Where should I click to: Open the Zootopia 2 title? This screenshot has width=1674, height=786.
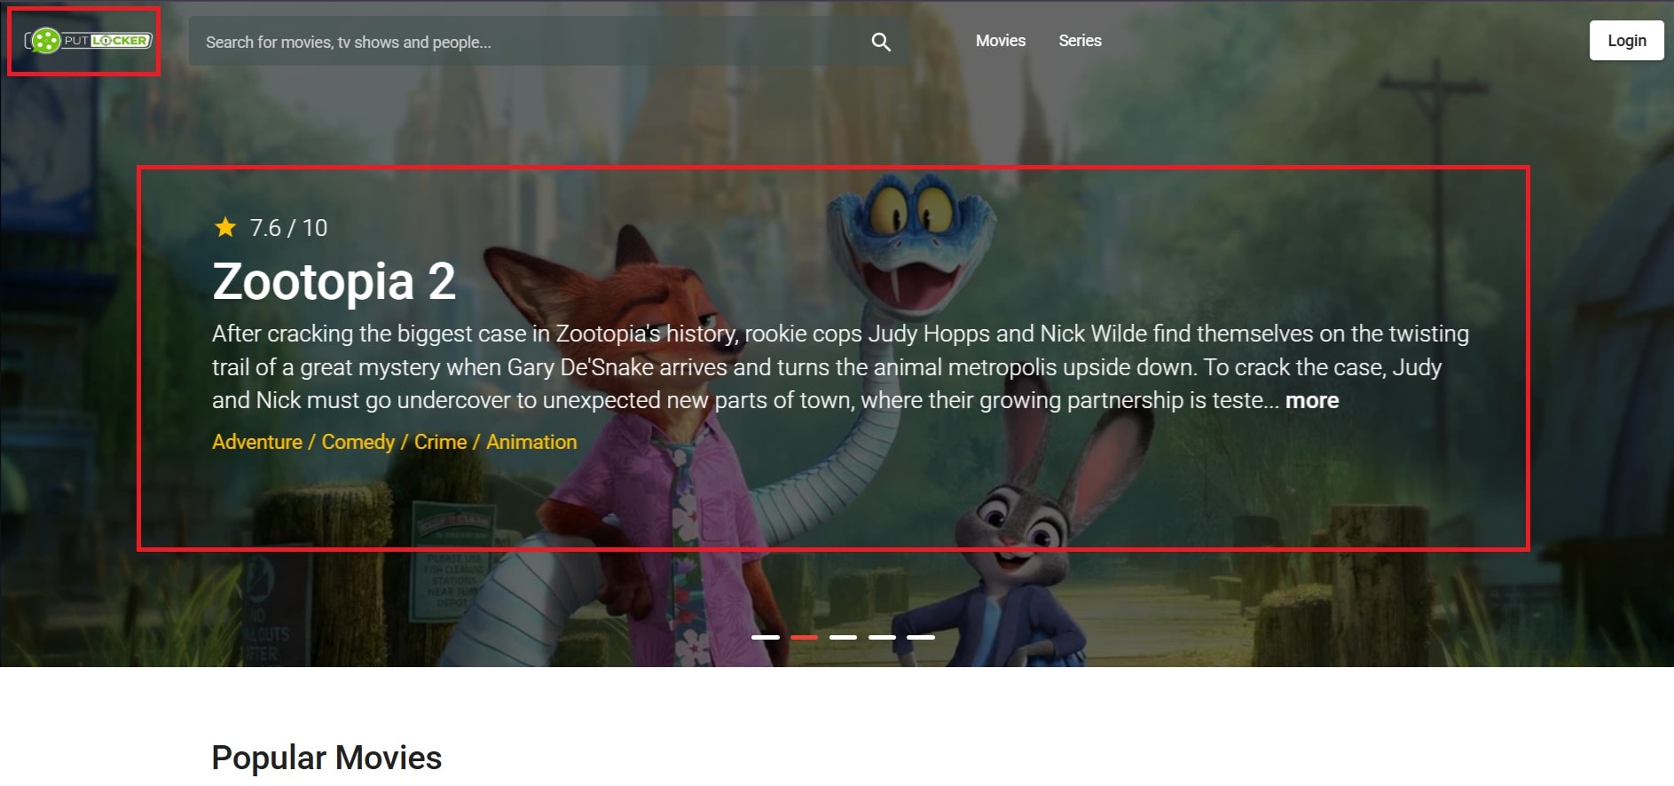(334, 281)
